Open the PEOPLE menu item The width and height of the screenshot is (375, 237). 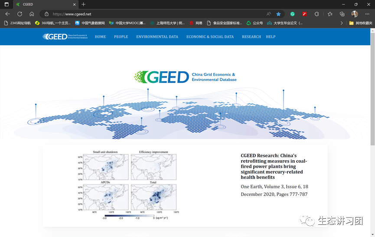[121, 36]
